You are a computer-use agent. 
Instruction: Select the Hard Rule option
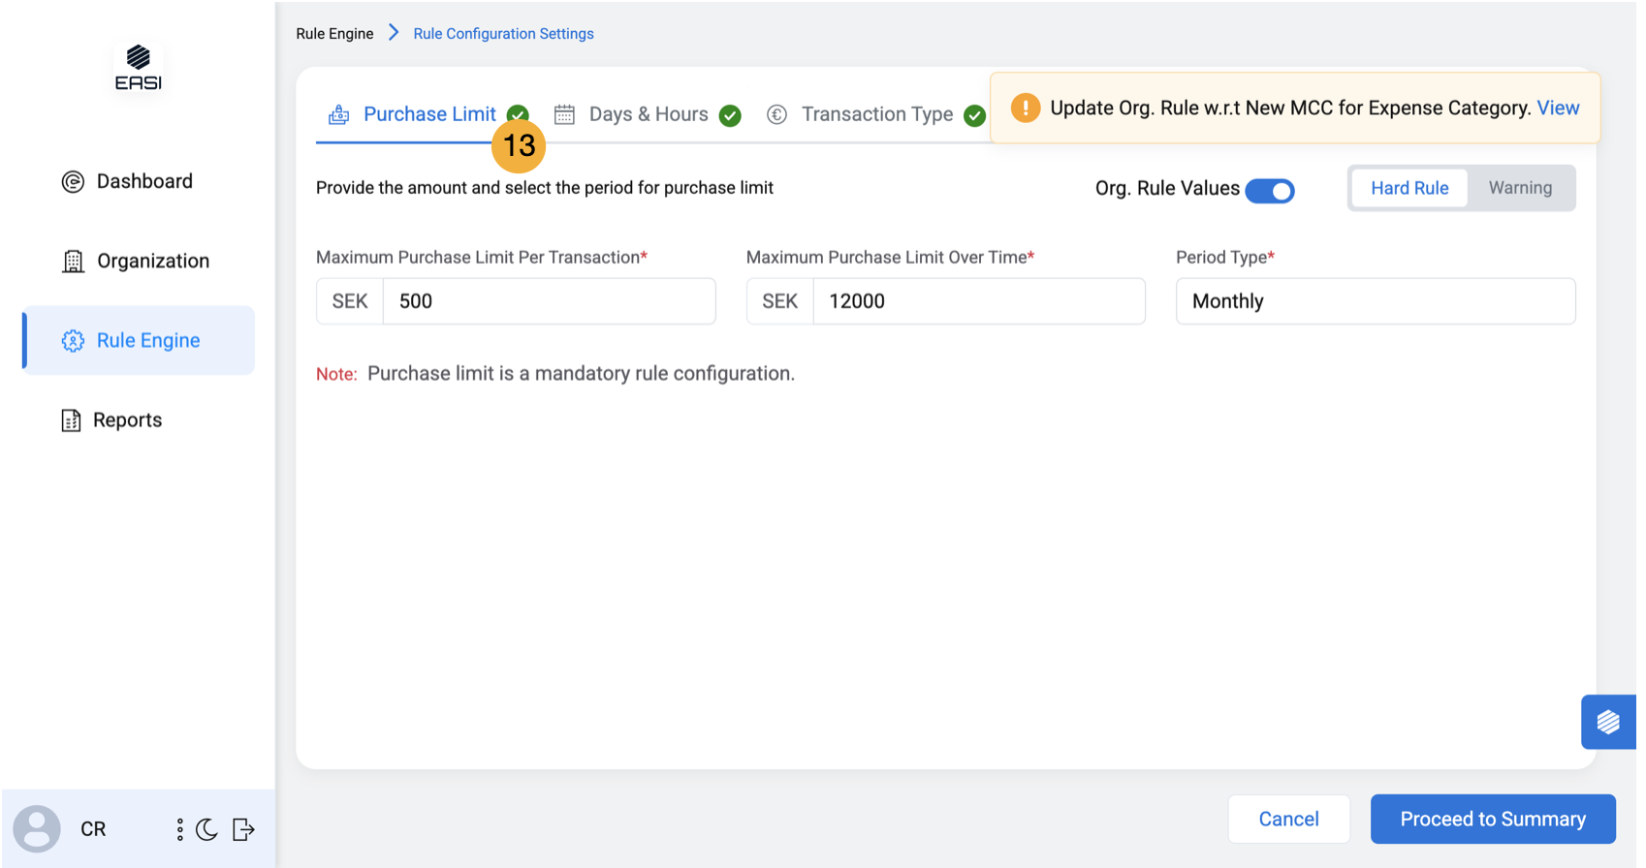click(x=1409, y=188)
